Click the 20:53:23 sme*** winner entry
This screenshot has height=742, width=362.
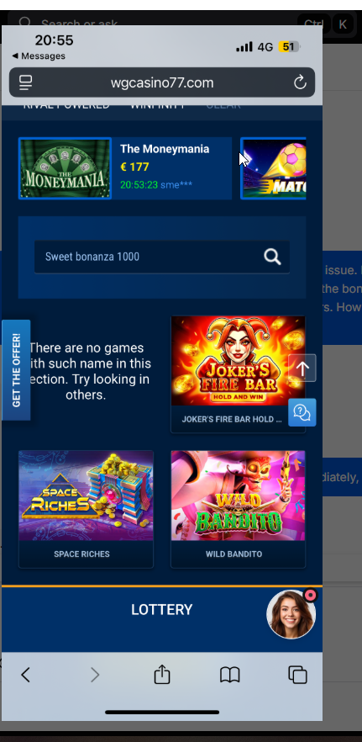tap(156, 184)
